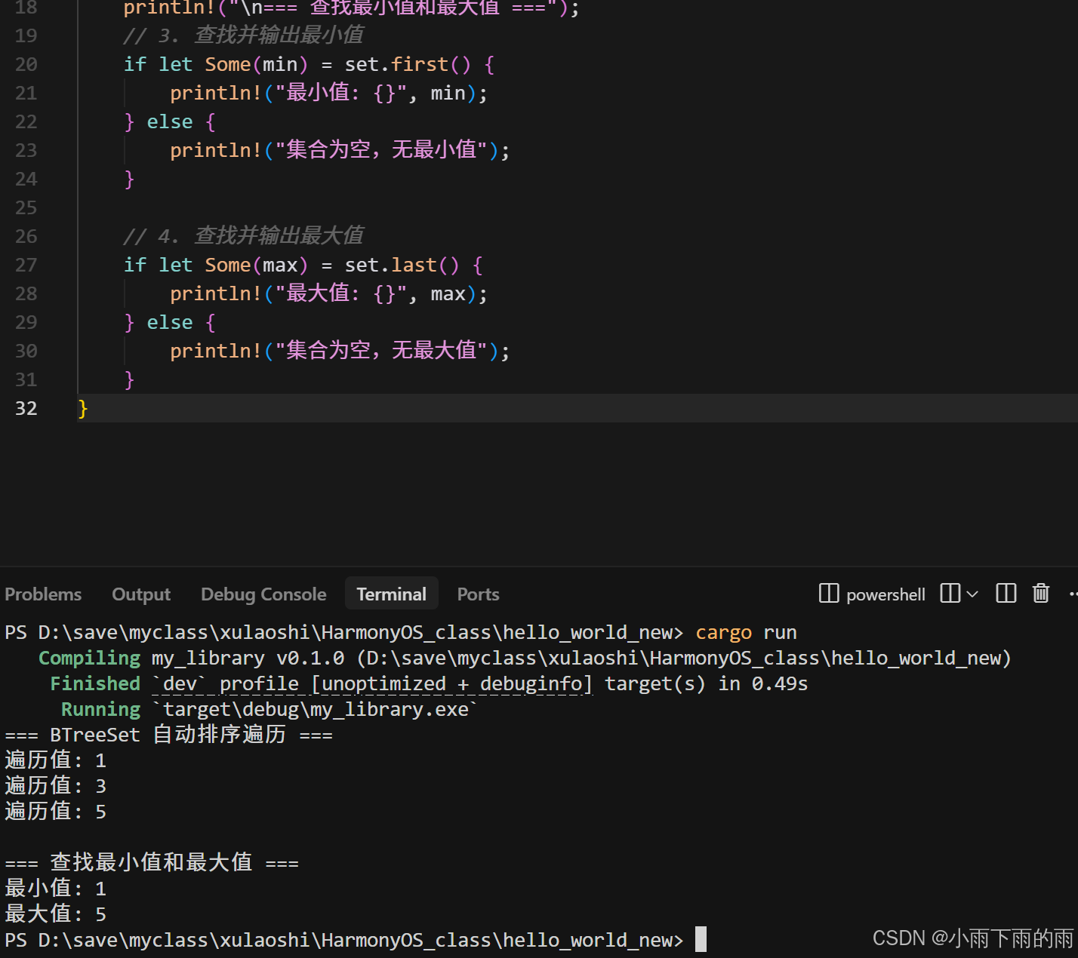Click line number 20 in the gutter
The width and height of the screenshot is (1078, 958).
click(x=26, y=64)
